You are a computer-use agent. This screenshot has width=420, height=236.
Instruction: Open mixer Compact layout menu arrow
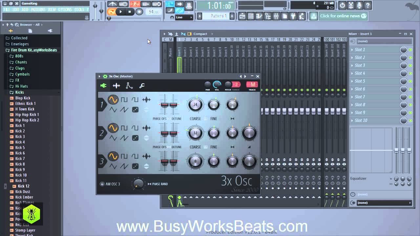point(212,34)
